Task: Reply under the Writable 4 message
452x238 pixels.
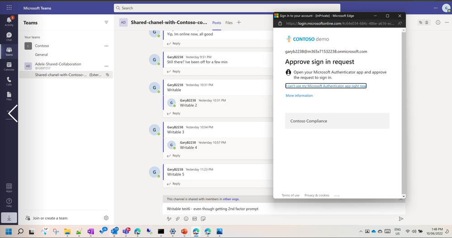Action: (x=174, y=156)
